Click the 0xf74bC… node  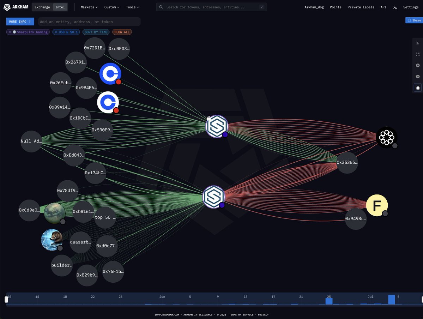pos(95,173)
